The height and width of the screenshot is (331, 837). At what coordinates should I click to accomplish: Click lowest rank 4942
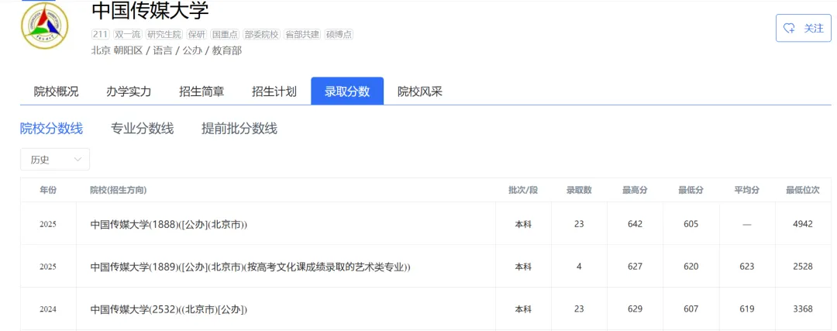tap(803, 224)
